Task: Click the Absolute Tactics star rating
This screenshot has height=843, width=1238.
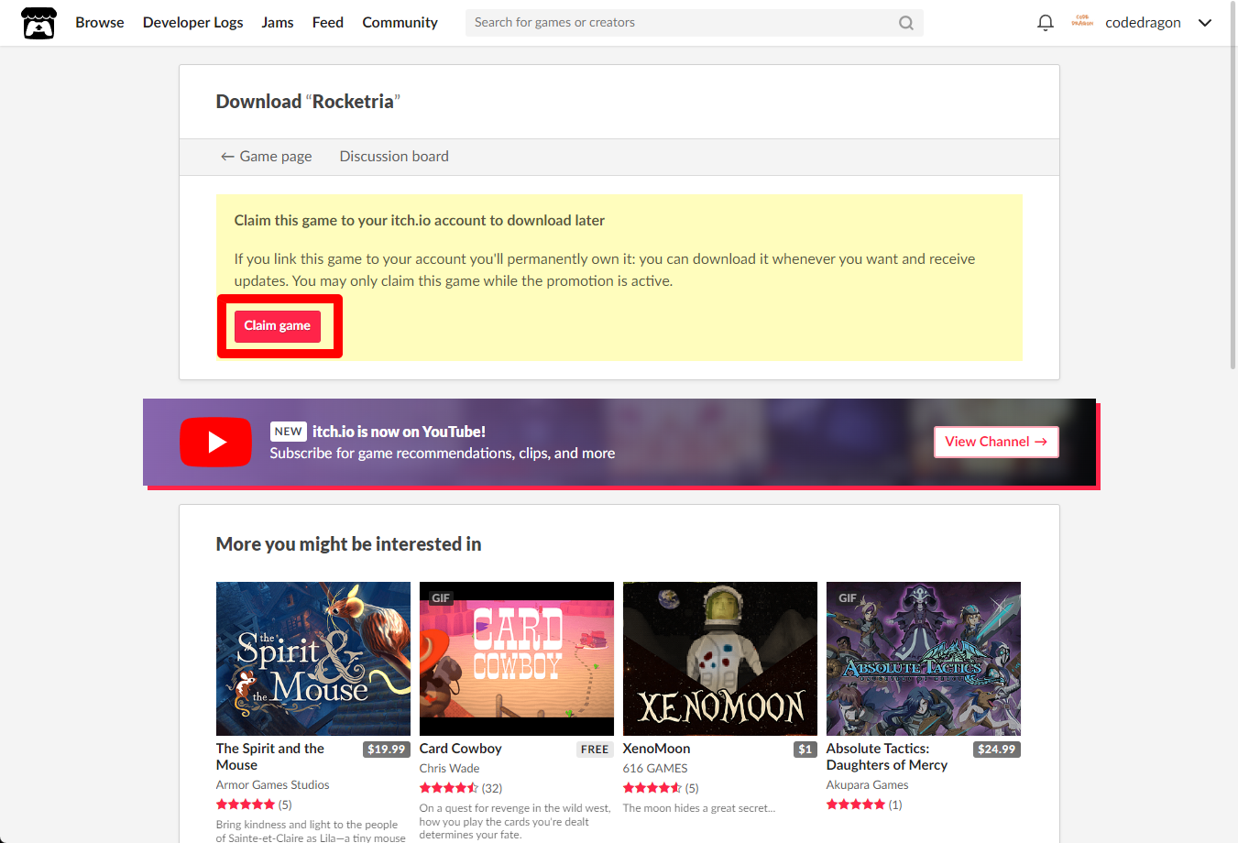Action: (x=856, y=805)
